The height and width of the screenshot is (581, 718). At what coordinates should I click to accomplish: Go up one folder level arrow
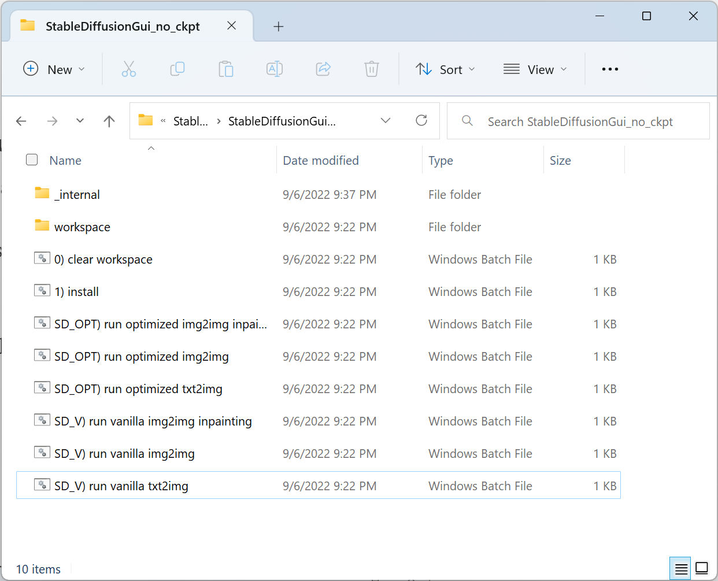coord(109,121)
